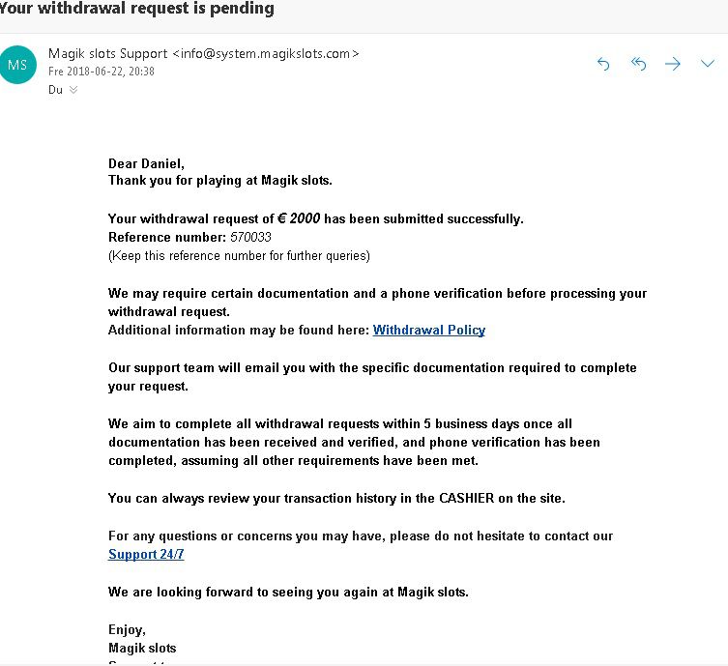Click the MS sender avatar circle
The height and width of the screenshot is (666, 728).
(17, 65)
